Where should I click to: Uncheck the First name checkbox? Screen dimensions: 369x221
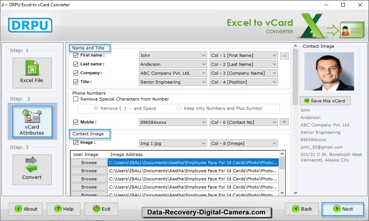pos(76,55)
